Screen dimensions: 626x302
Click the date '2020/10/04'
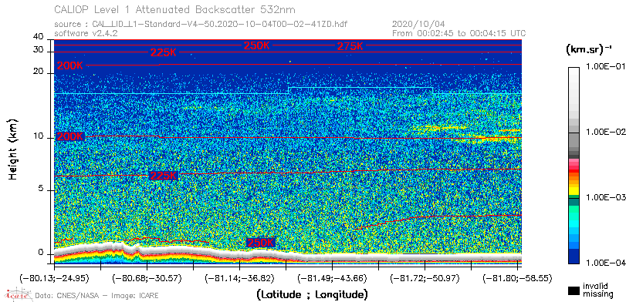pyautogui.click(x=418, y=25)
